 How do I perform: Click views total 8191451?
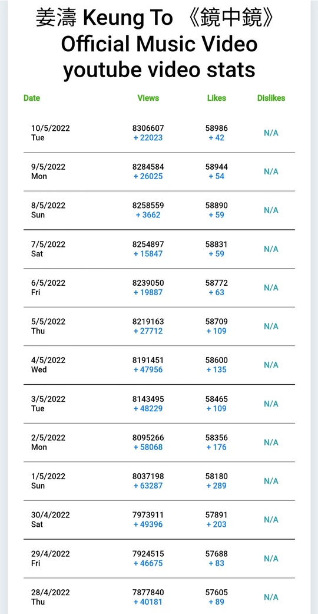point(148,360)
